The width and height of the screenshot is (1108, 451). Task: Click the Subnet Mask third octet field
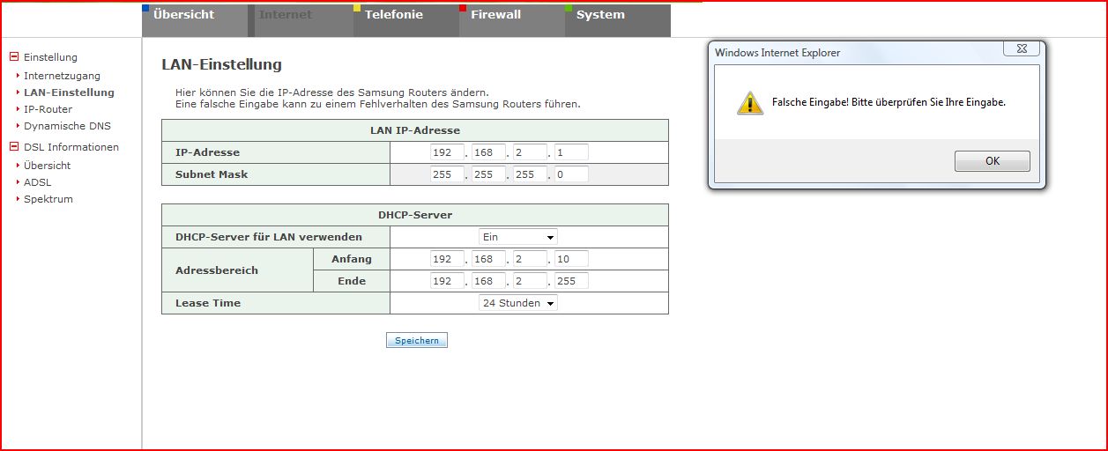(x=531, y=174)
